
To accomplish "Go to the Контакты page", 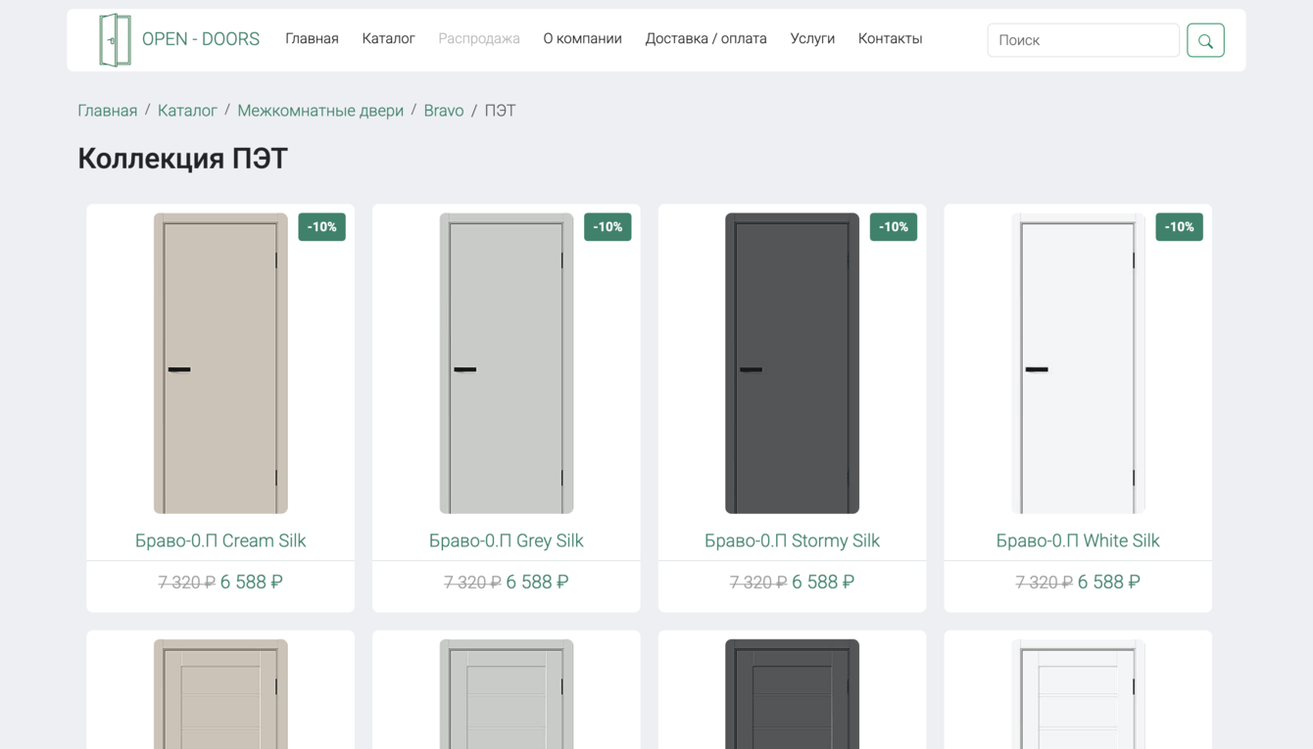I will pos(890,39).
